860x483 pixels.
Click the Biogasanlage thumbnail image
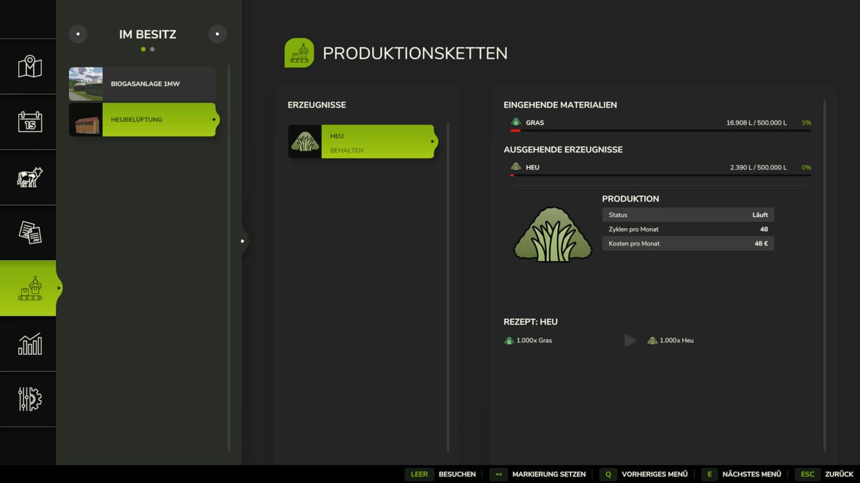[86, 84]
